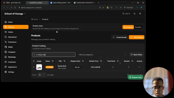Expand the School of Uzanga store switcher

click(x=15, y=14)
